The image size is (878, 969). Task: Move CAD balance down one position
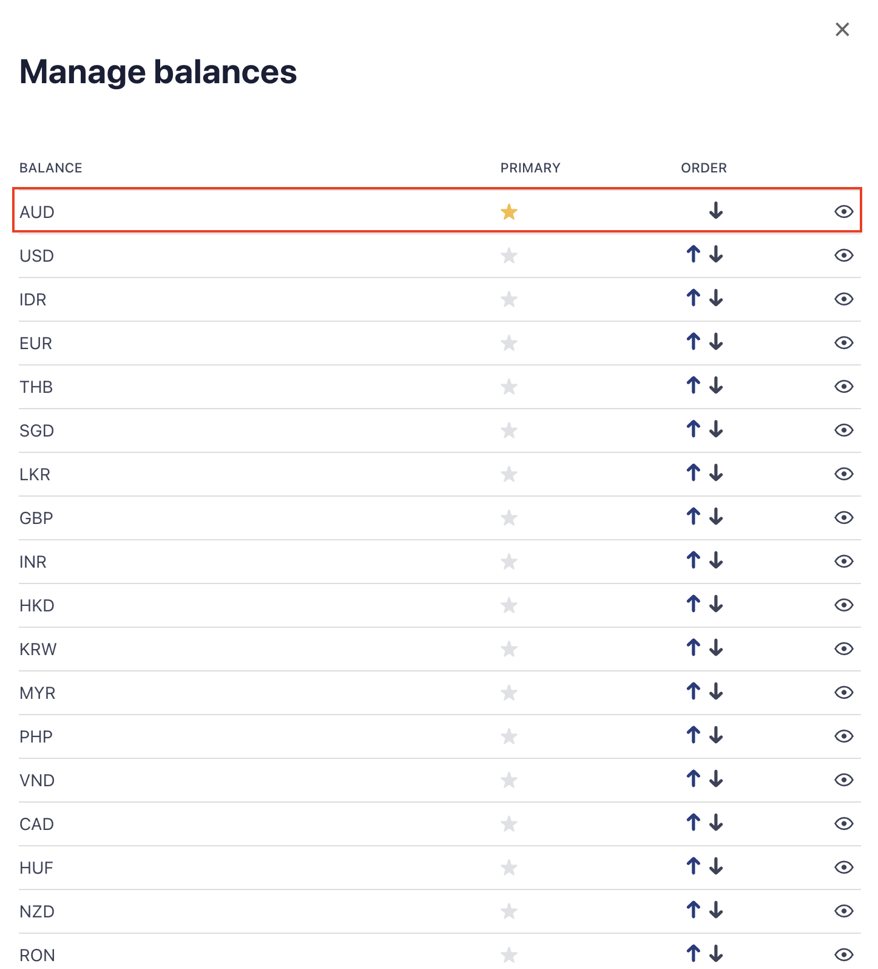pos(716,823)
